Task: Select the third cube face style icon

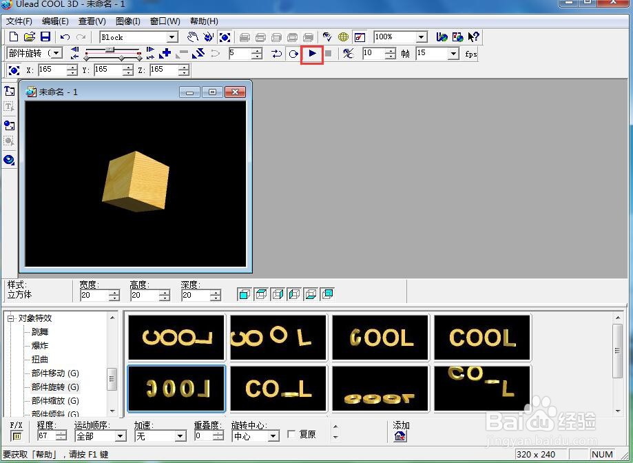Action: 278,294
